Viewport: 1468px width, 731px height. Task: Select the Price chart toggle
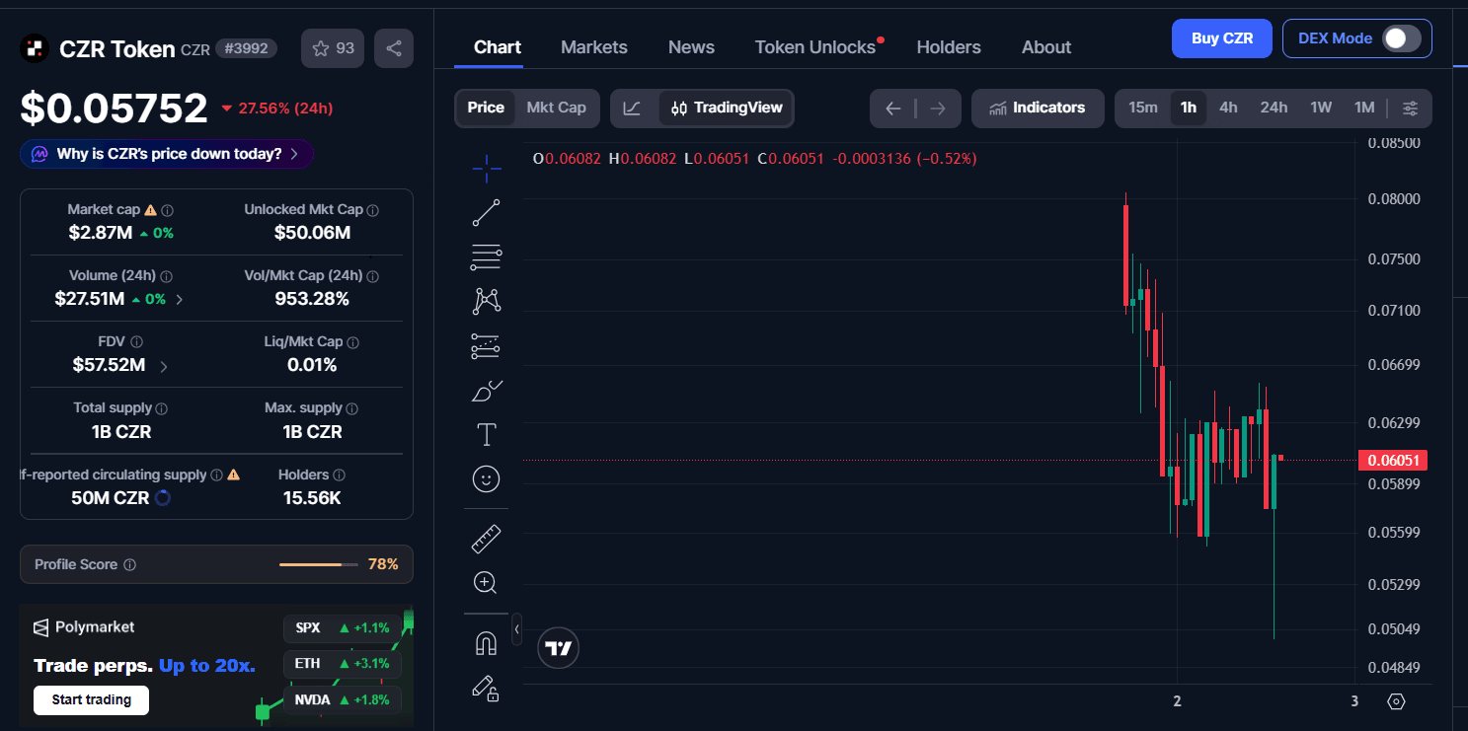[486, 109]
